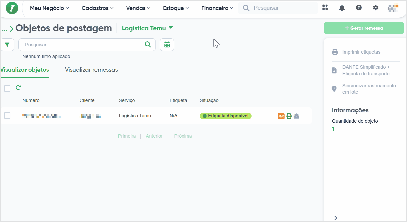Open the apps grid icon
Screen dimensions: 407x222
[x=325, y=8]
